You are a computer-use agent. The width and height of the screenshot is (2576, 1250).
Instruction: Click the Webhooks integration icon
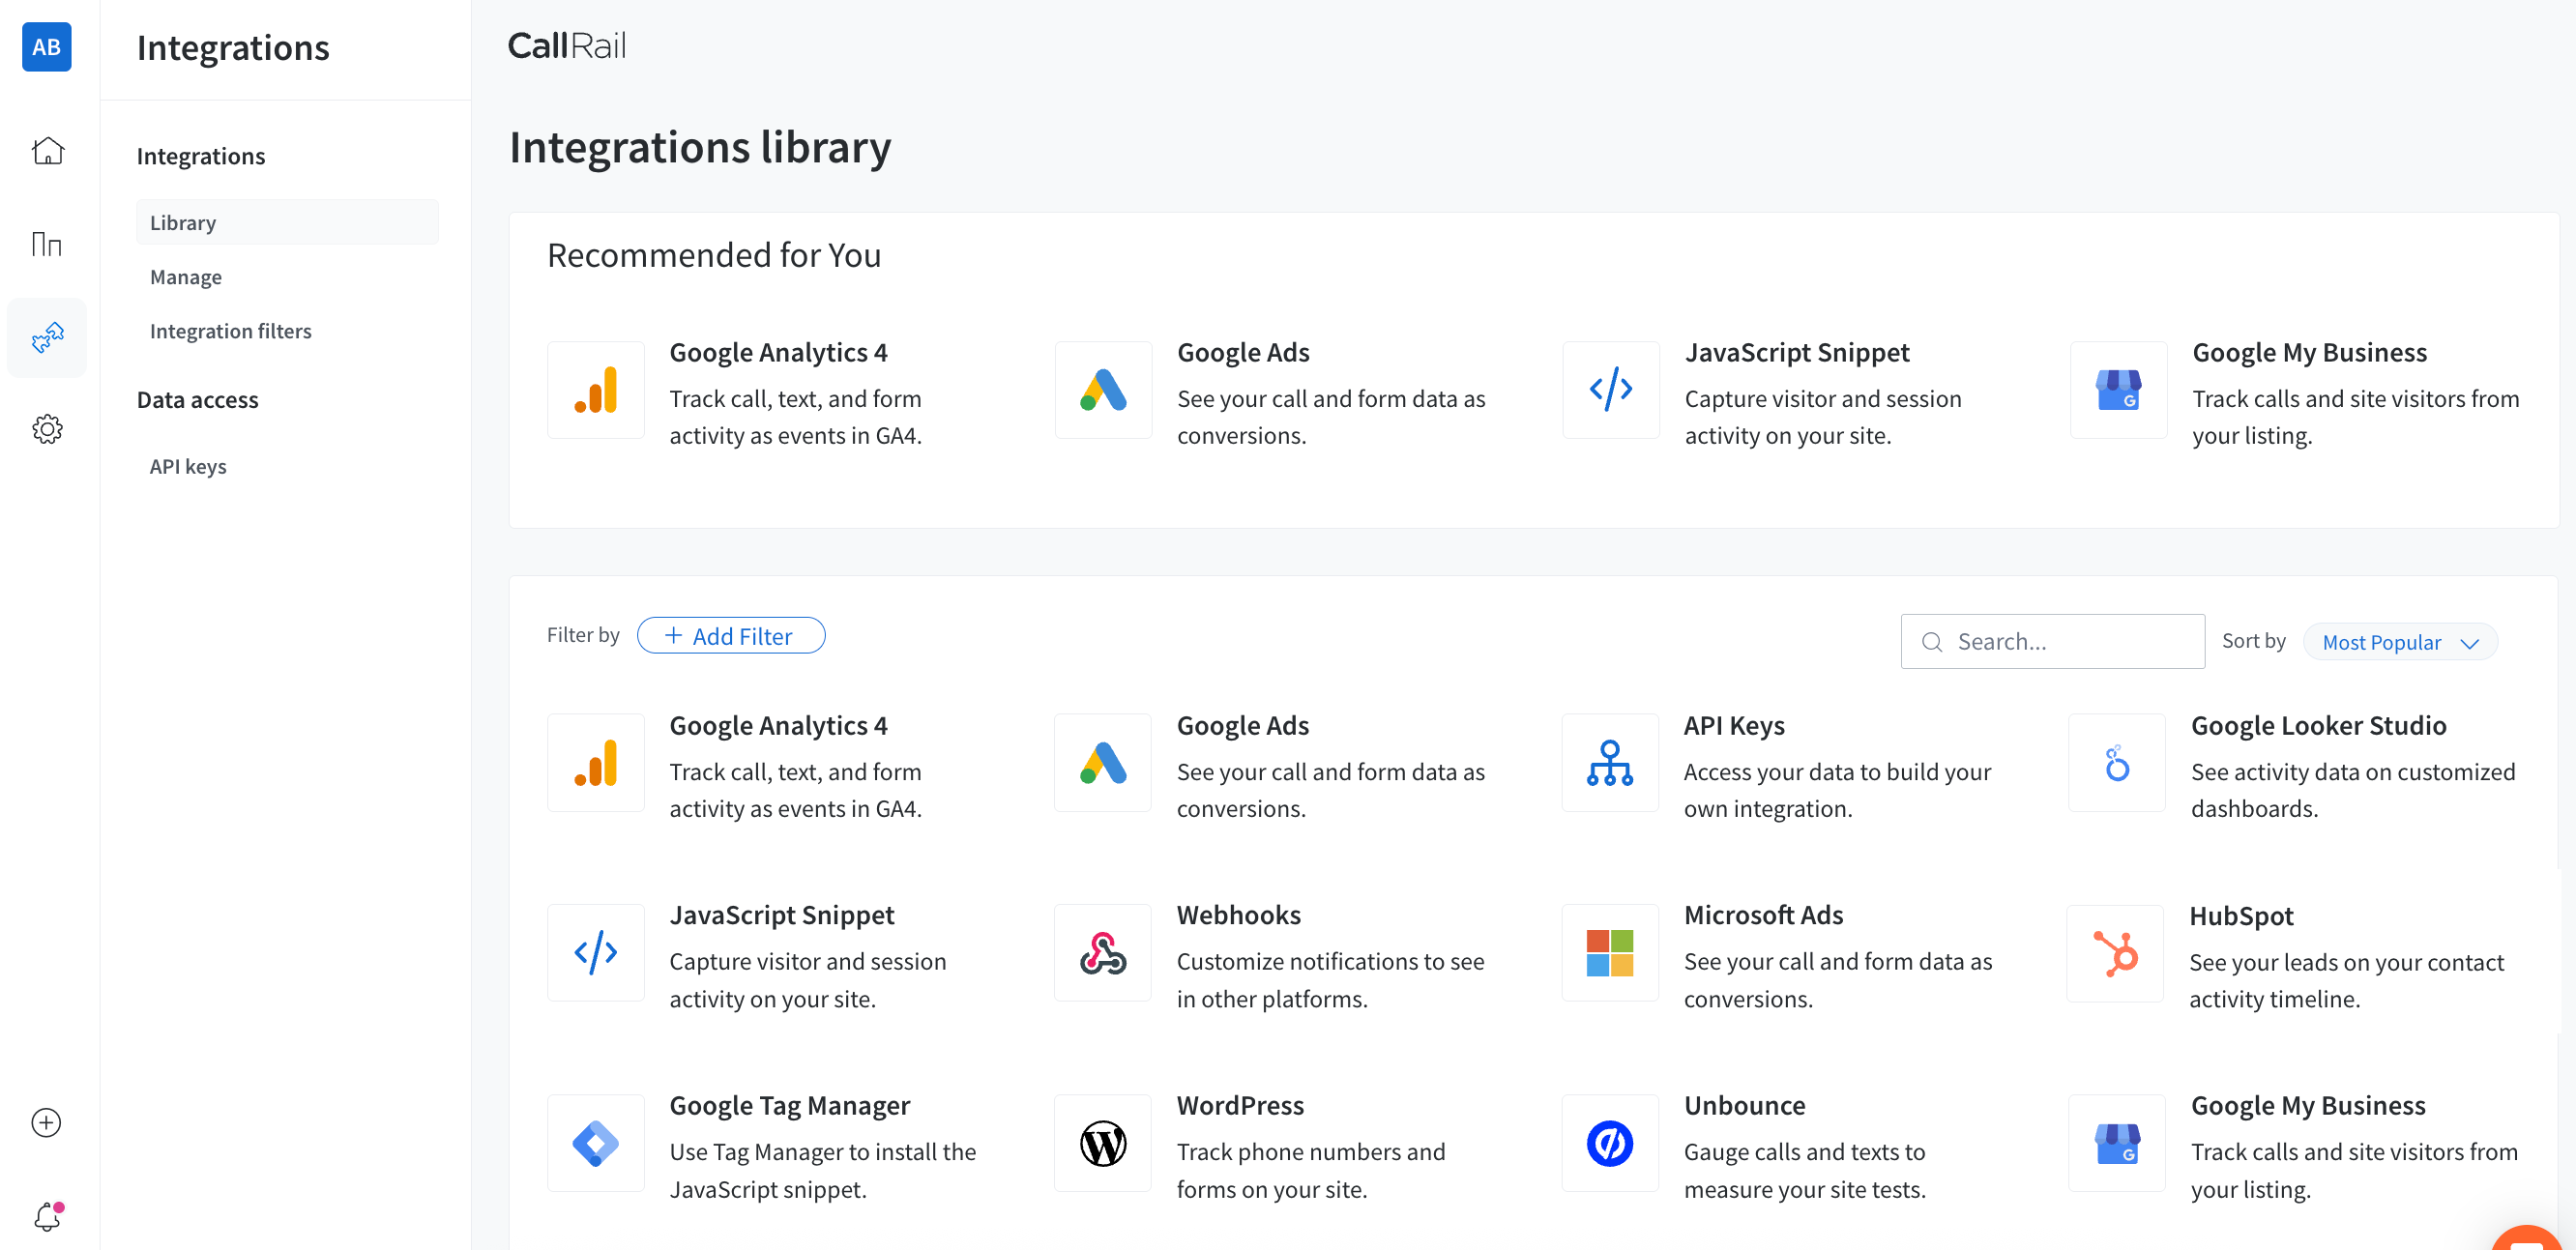point(1102,953)
